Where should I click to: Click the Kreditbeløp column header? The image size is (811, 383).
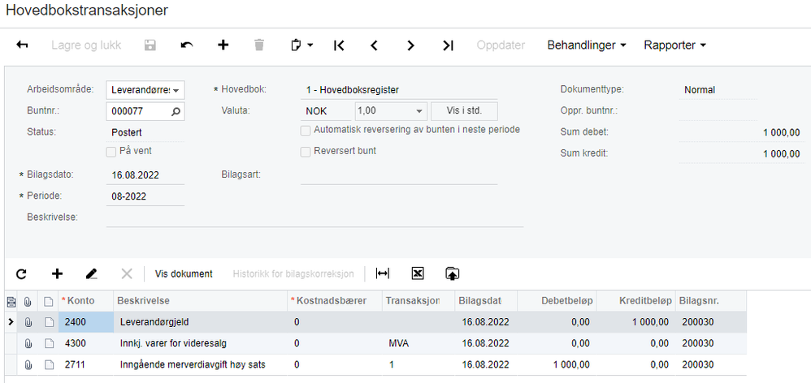pos(635,301)
